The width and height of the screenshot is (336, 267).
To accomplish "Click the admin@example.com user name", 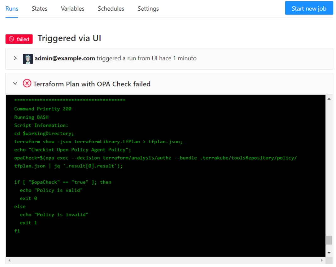I will (x=65, y=58).
